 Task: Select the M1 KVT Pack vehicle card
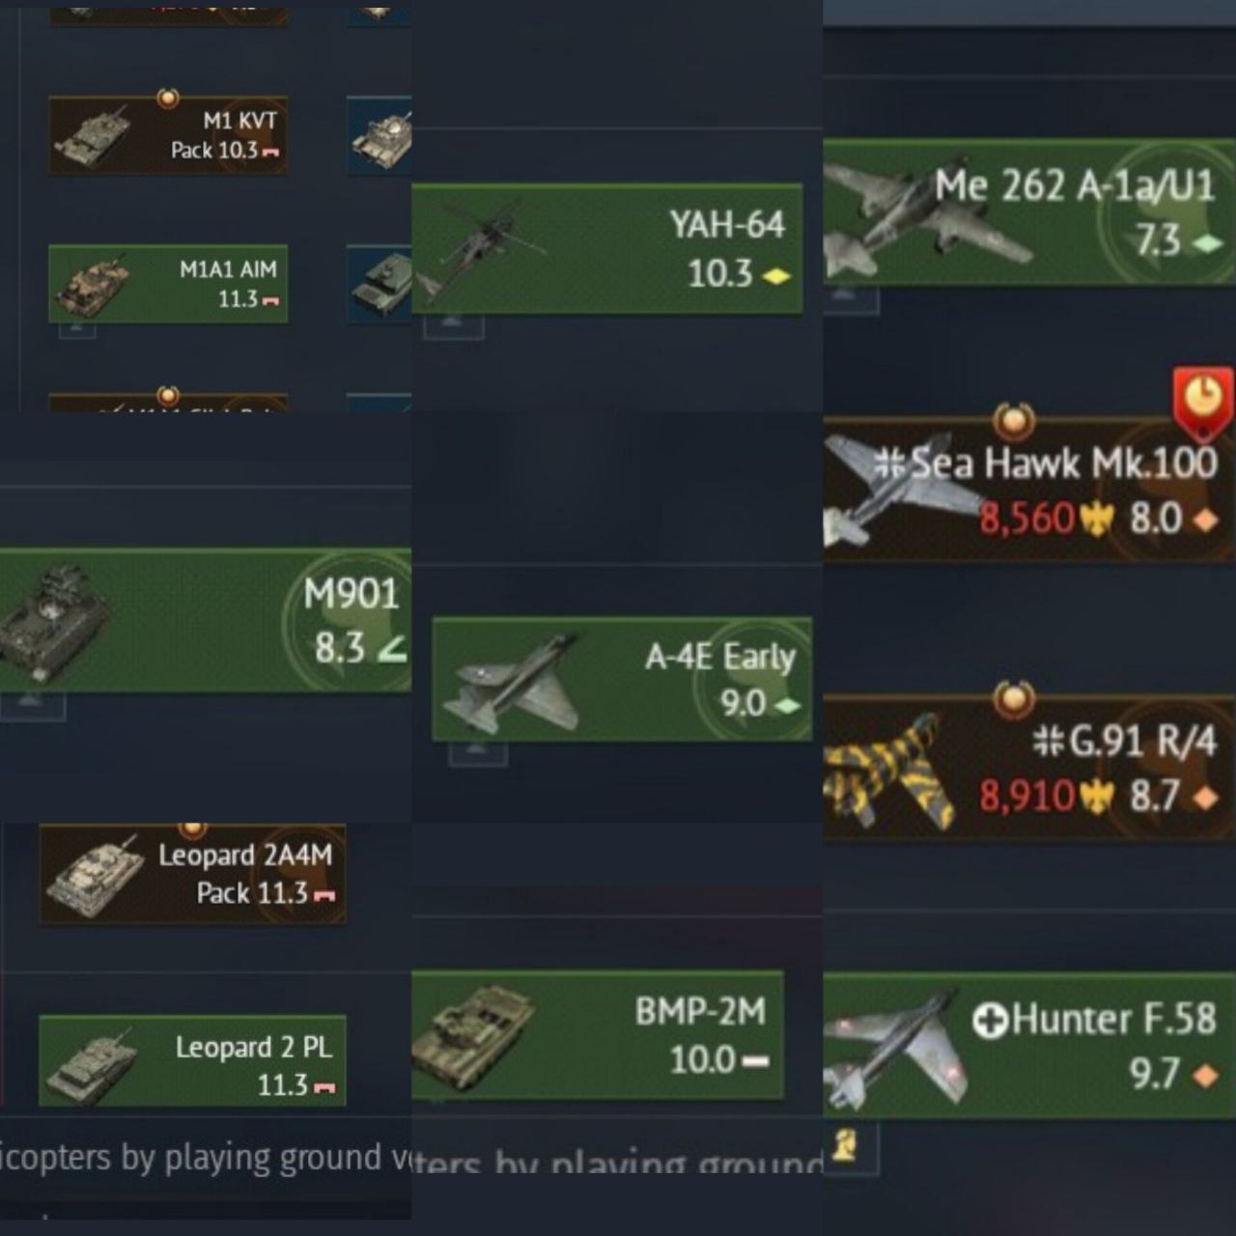tap(168, 135)
